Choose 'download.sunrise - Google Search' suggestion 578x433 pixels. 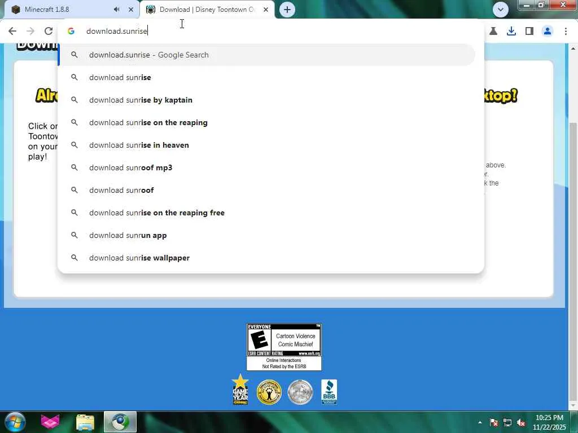(267, 55)
